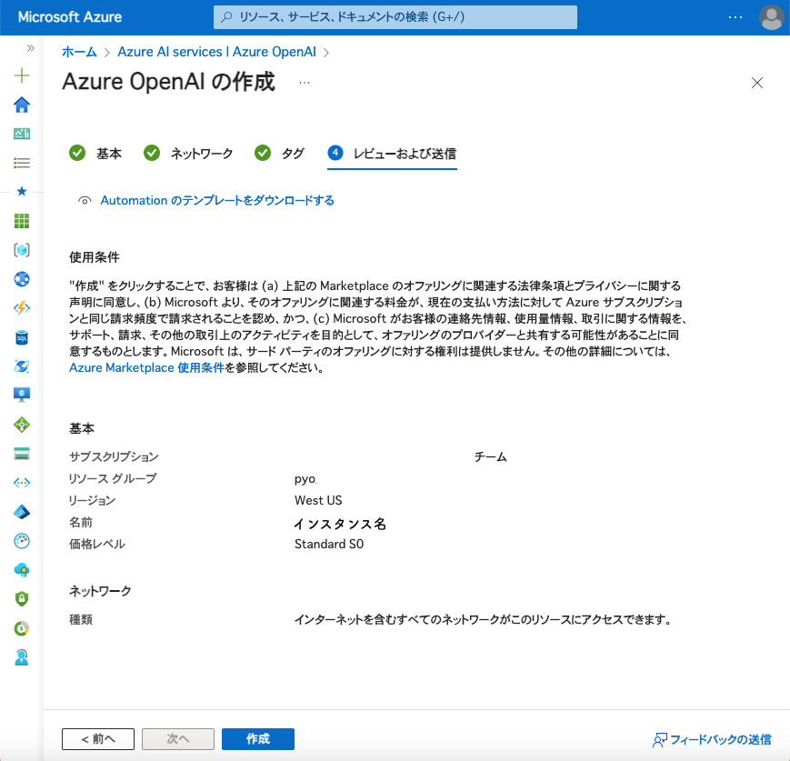The width and height of the screenshot is (790, 761).
Task: Open Monitor gauge icon in sidebar
Action: pyautogui.click(x=22, y=541)
